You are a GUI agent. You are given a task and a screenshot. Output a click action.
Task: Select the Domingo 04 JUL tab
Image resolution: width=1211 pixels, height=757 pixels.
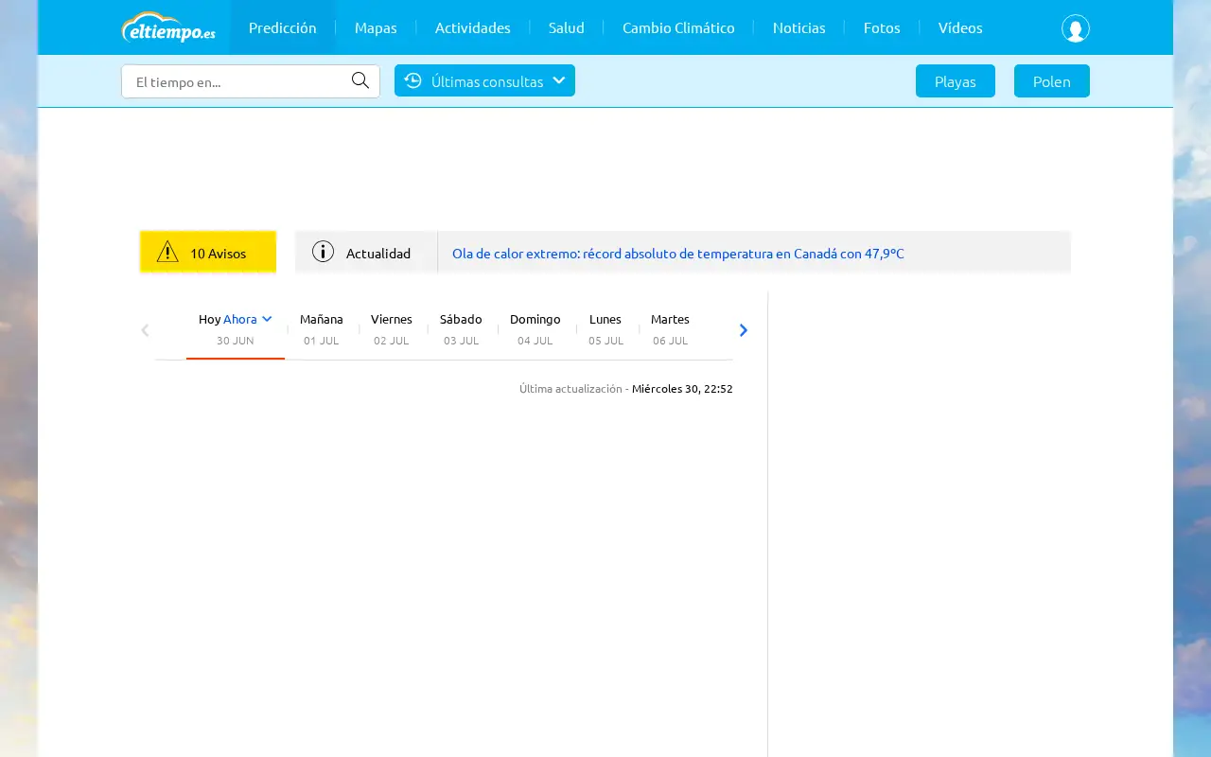[x=535, y=328]
